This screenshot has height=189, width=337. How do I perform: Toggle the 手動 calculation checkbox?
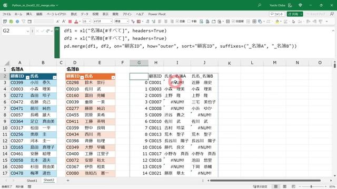[x=189, y=21]
